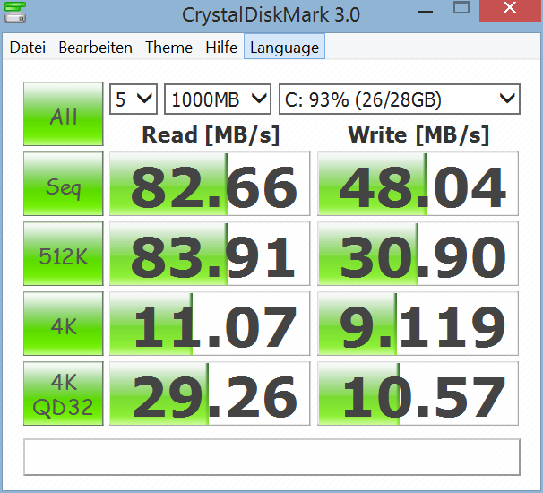
Task: Click the Seq write result 48.04
Action: (x=418, y=184)
